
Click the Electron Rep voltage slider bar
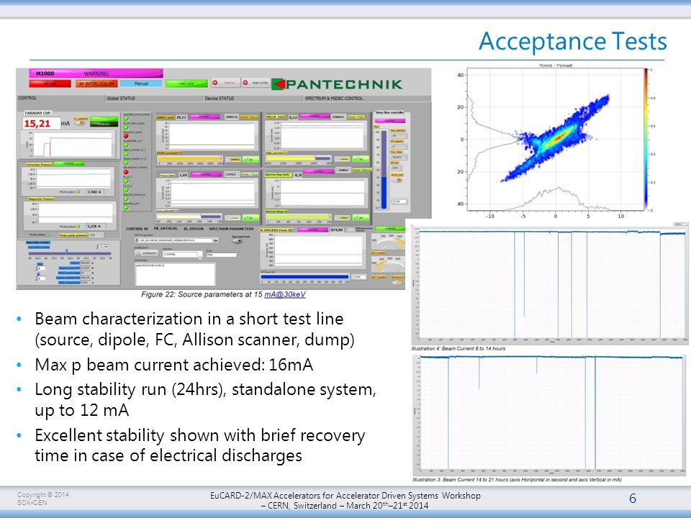pyautogui.click(x=299, y=217)
